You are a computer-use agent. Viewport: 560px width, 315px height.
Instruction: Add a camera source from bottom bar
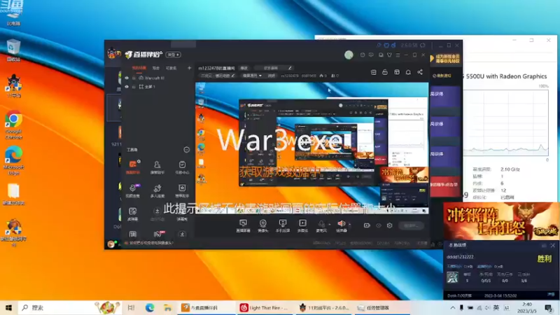(263, 225)
